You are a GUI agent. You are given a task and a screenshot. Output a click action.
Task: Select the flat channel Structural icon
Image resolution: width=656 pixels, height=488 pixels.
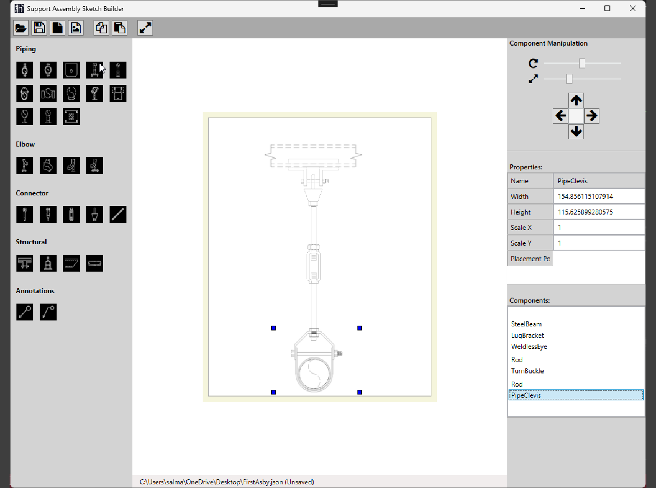(x=94, y=263)
